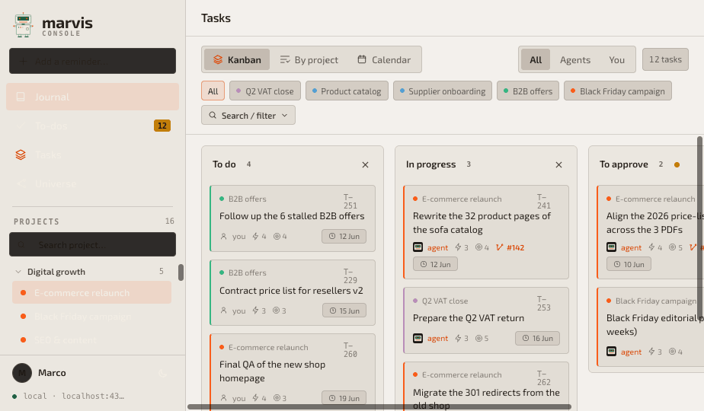This screenshot has height=411, width=704.
Task: Toggle the Black Friday campaign project chip
Action: pos(618,91)
